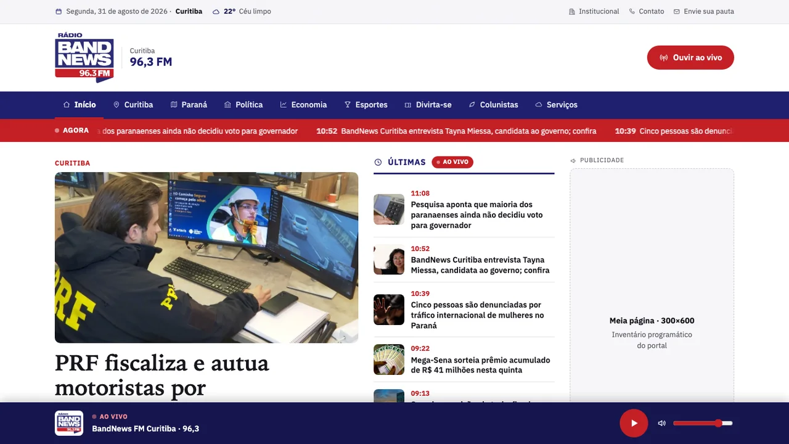This screenshot has height=444, width=789.
Task: Click the cloud weather icon near 22°
Action: tap(216, 12)
